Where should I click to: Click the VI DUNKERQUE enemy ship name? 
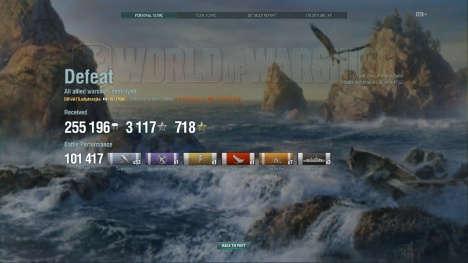tap(227, 99)
